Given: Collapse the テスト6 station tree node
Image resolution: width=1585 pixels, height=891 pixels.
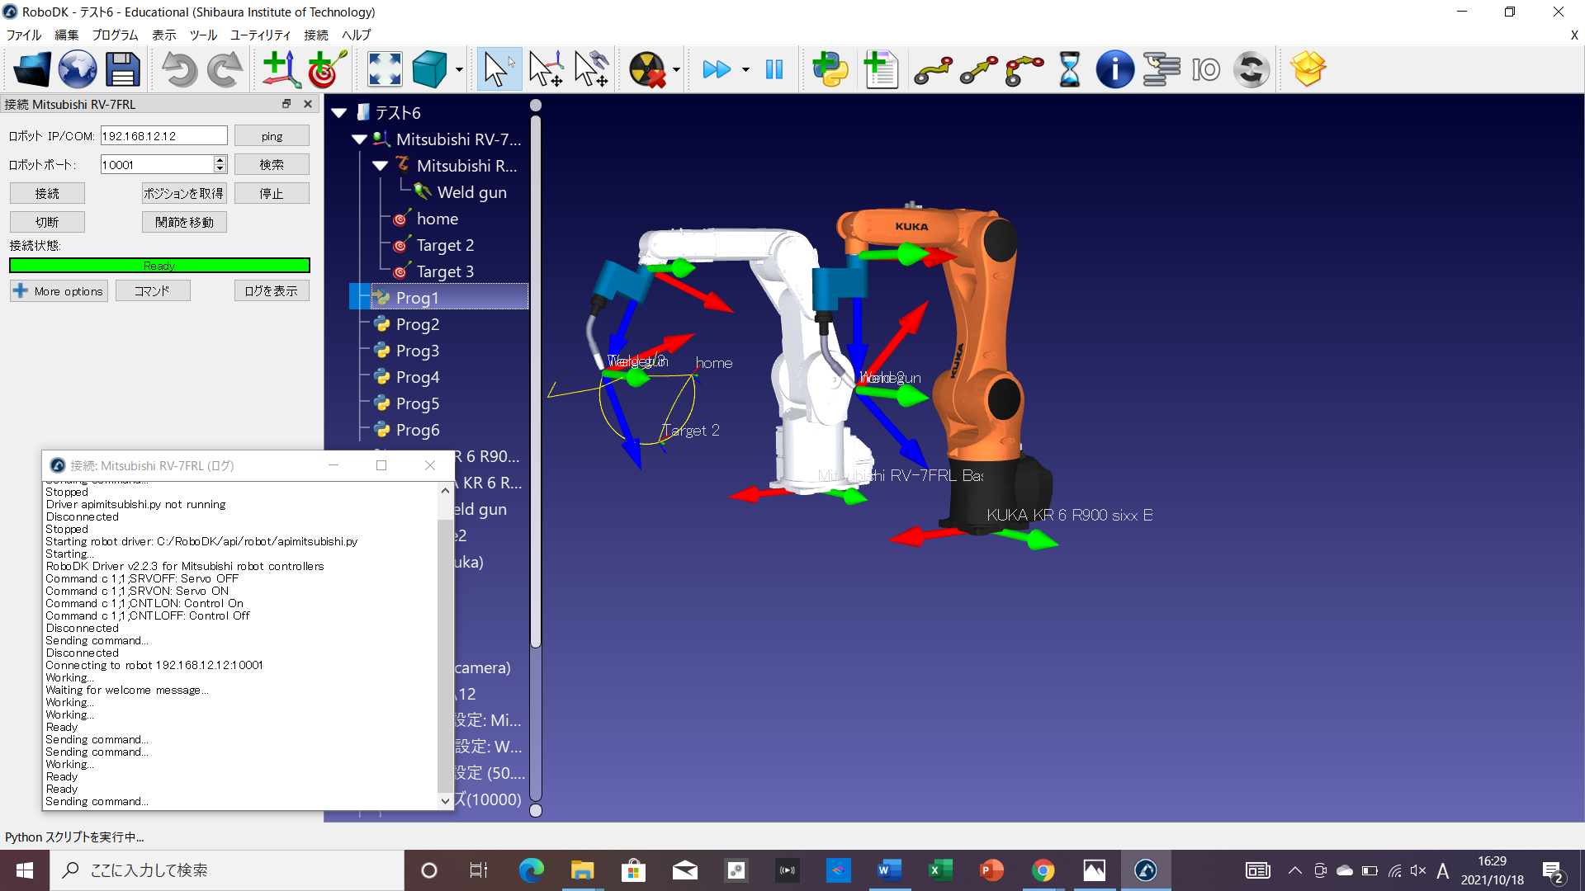Looking at the screenshot, I should coord(339,113).
